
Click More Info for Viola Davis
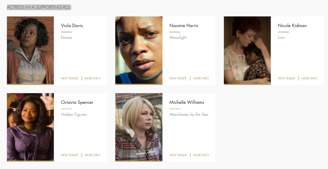click(x=93, y=79)
